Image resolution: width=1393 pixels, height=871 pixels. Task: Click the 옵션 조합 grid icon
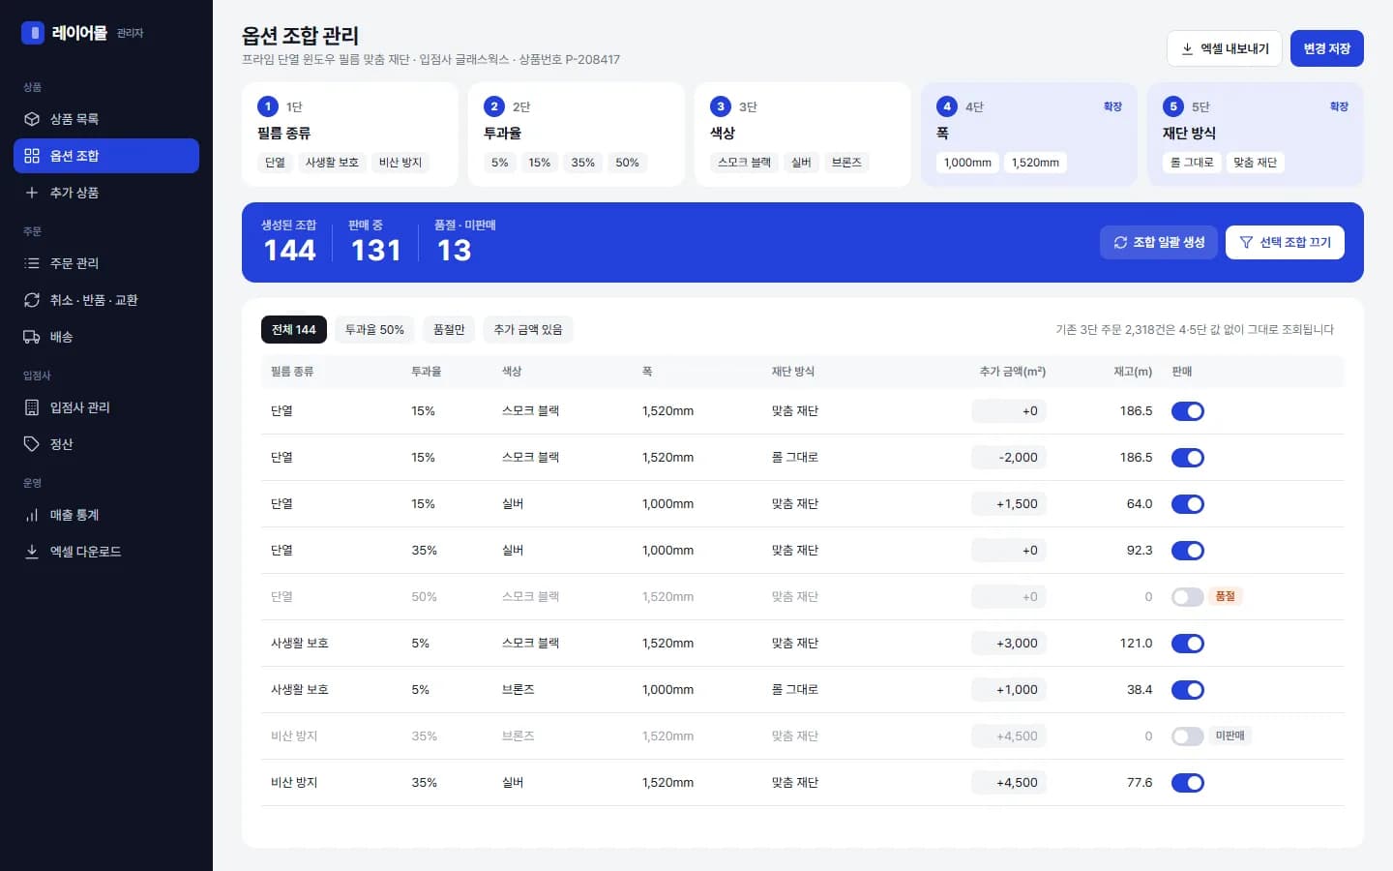pyautogui.click(x=32, y=156)
